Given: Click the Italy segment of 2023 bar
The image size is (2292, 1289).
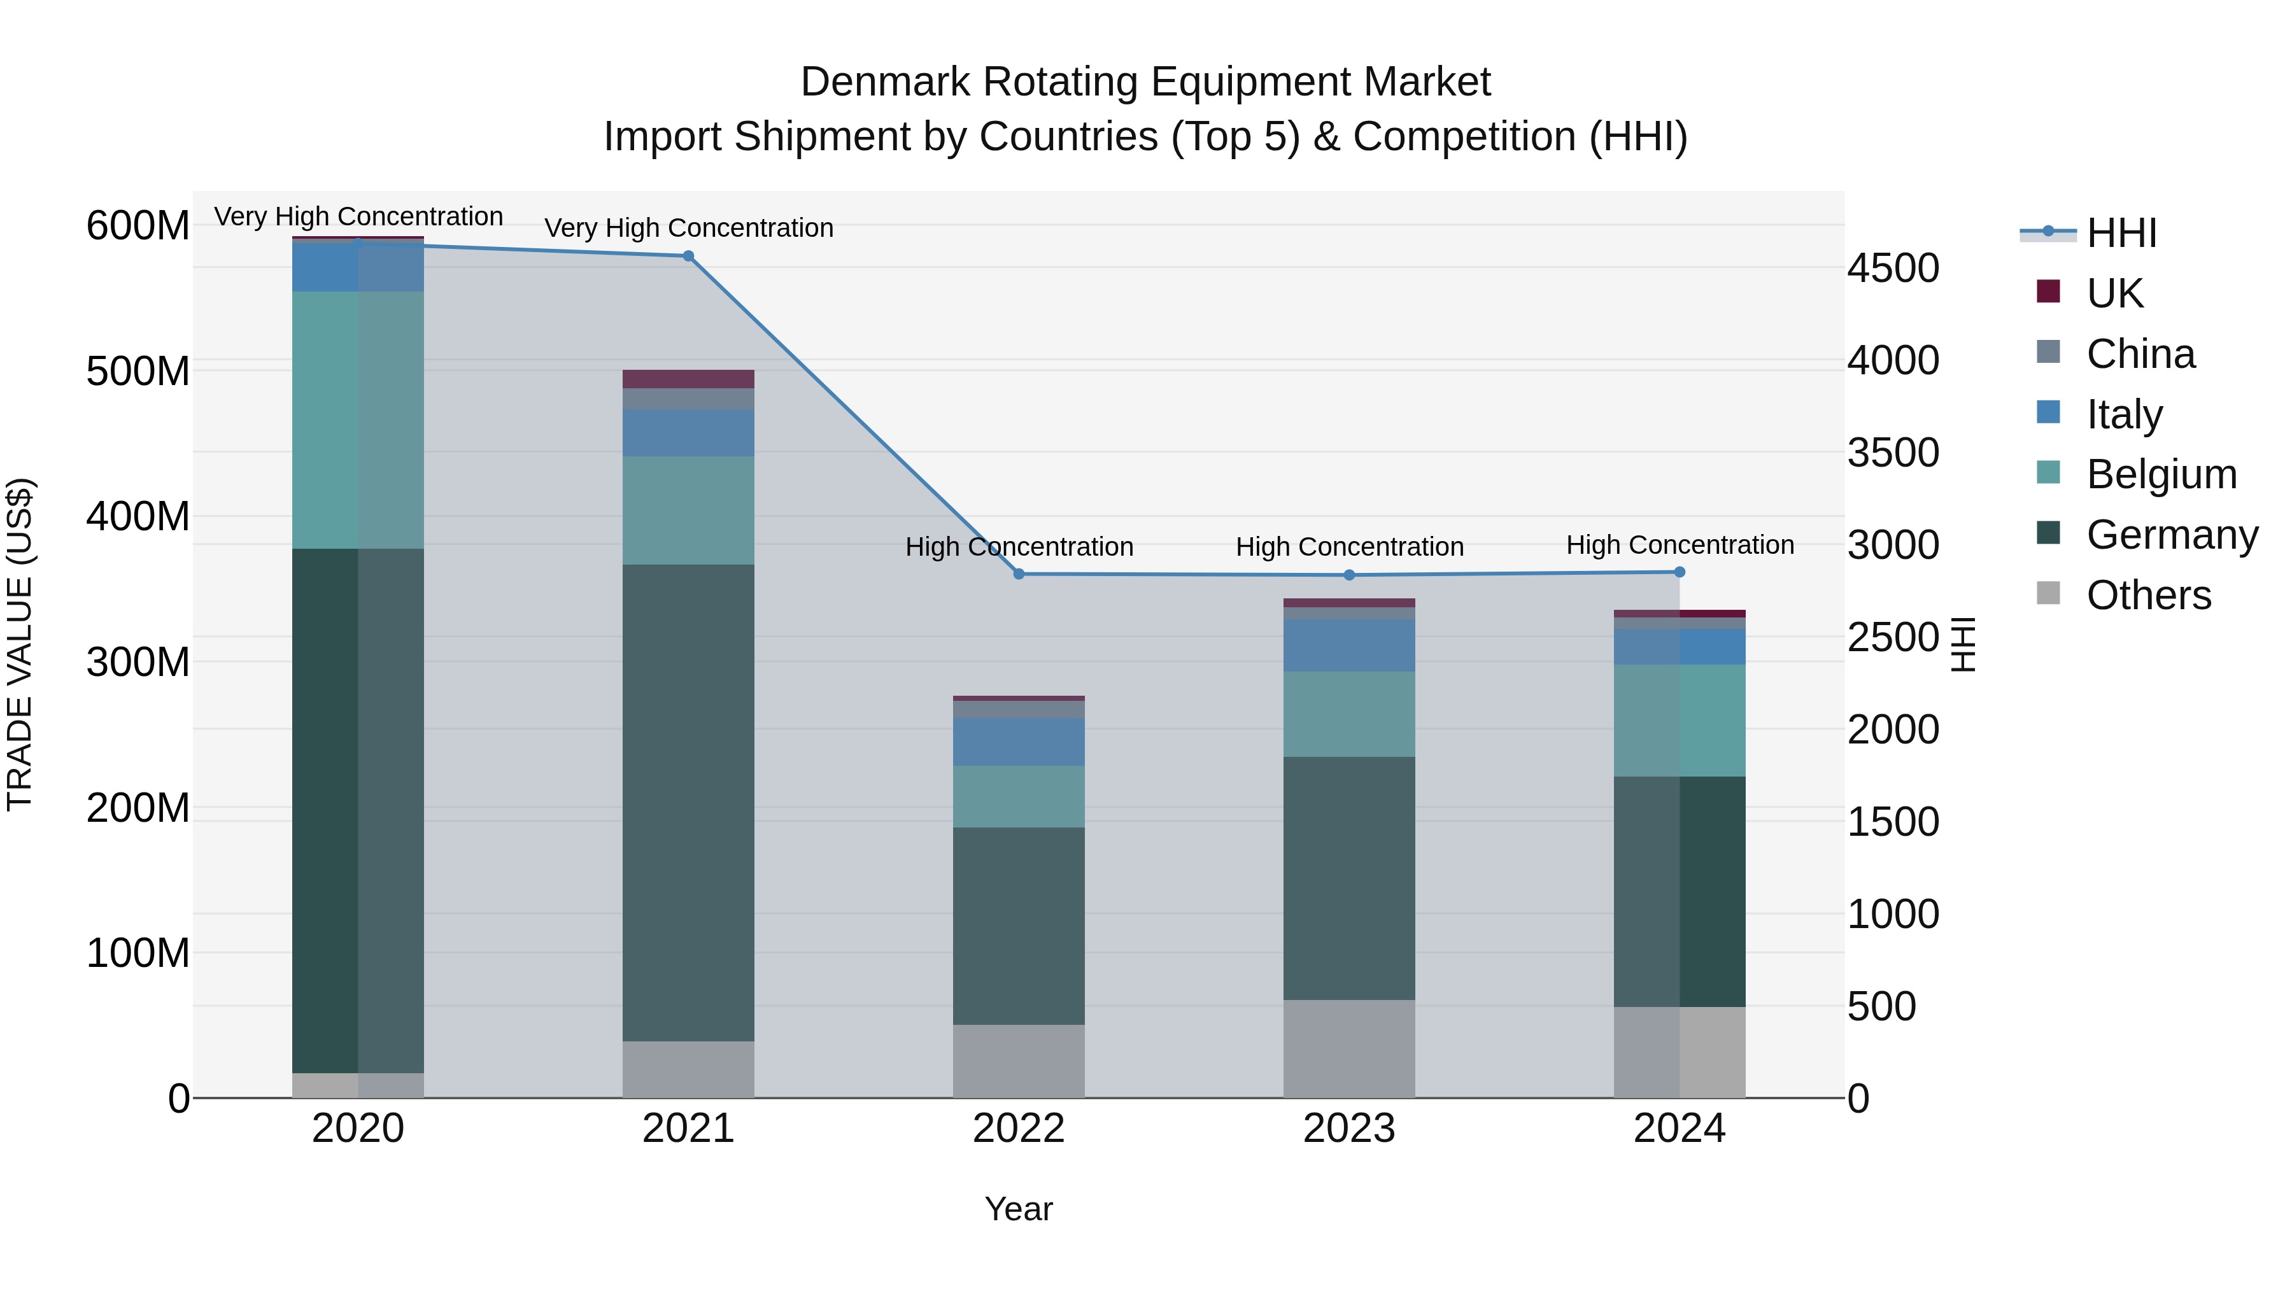Looking at the screenshot, I should (1349, 646).
